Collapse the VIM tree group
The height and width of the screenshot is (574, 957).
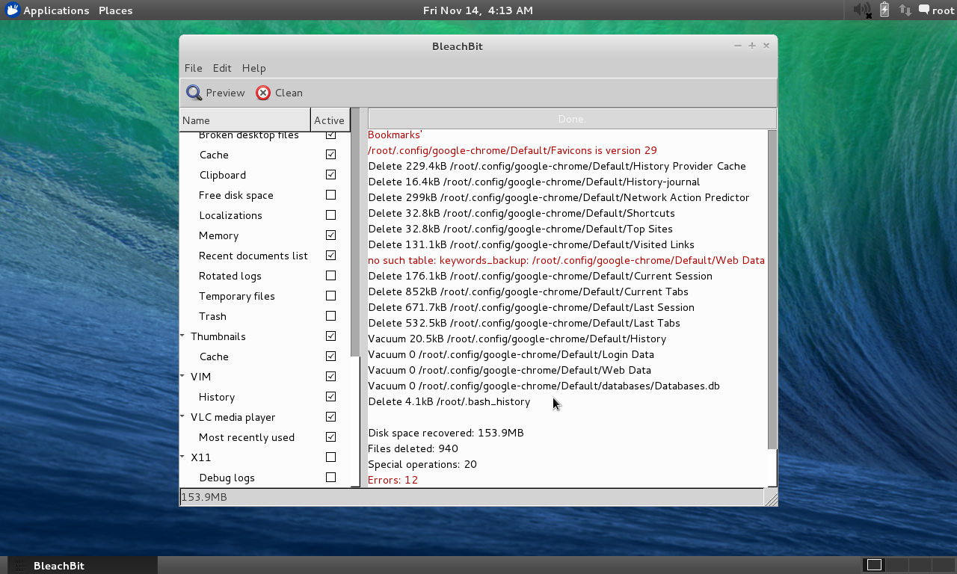coord(182,376)
